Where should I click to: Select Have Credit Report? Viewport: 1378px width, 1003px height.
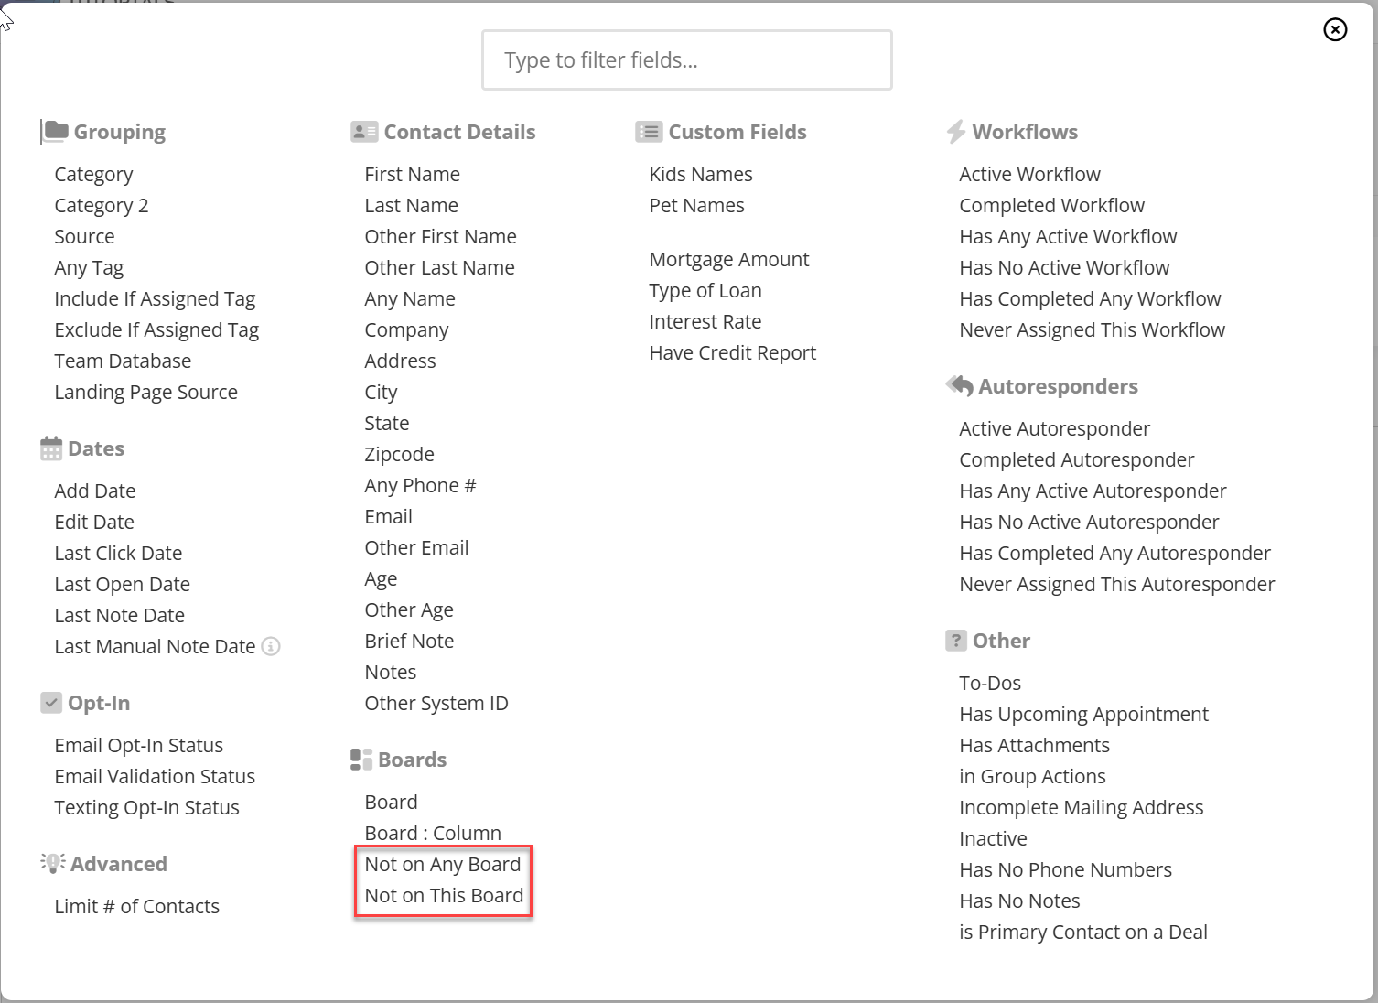click(732, 353)
